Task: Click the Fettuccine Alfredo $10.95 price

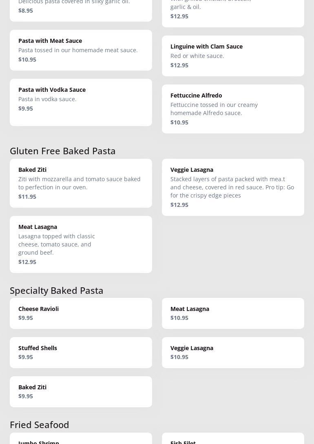Action: coord(179,122)
